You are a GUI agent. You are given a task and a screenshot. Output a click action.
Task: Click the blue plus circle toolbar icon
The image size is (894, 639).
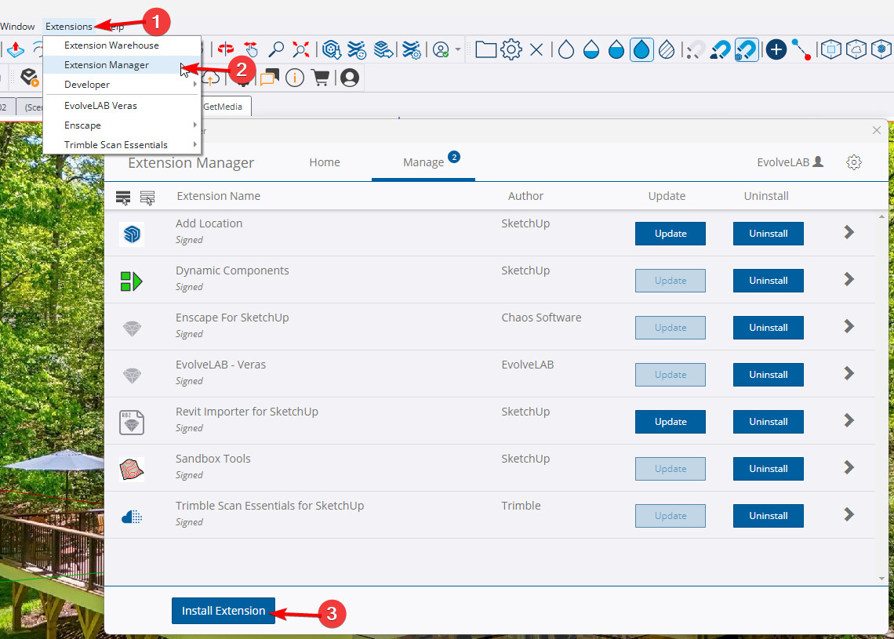[776, 49]
